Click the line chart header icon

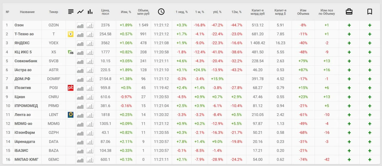pos(80,12)
